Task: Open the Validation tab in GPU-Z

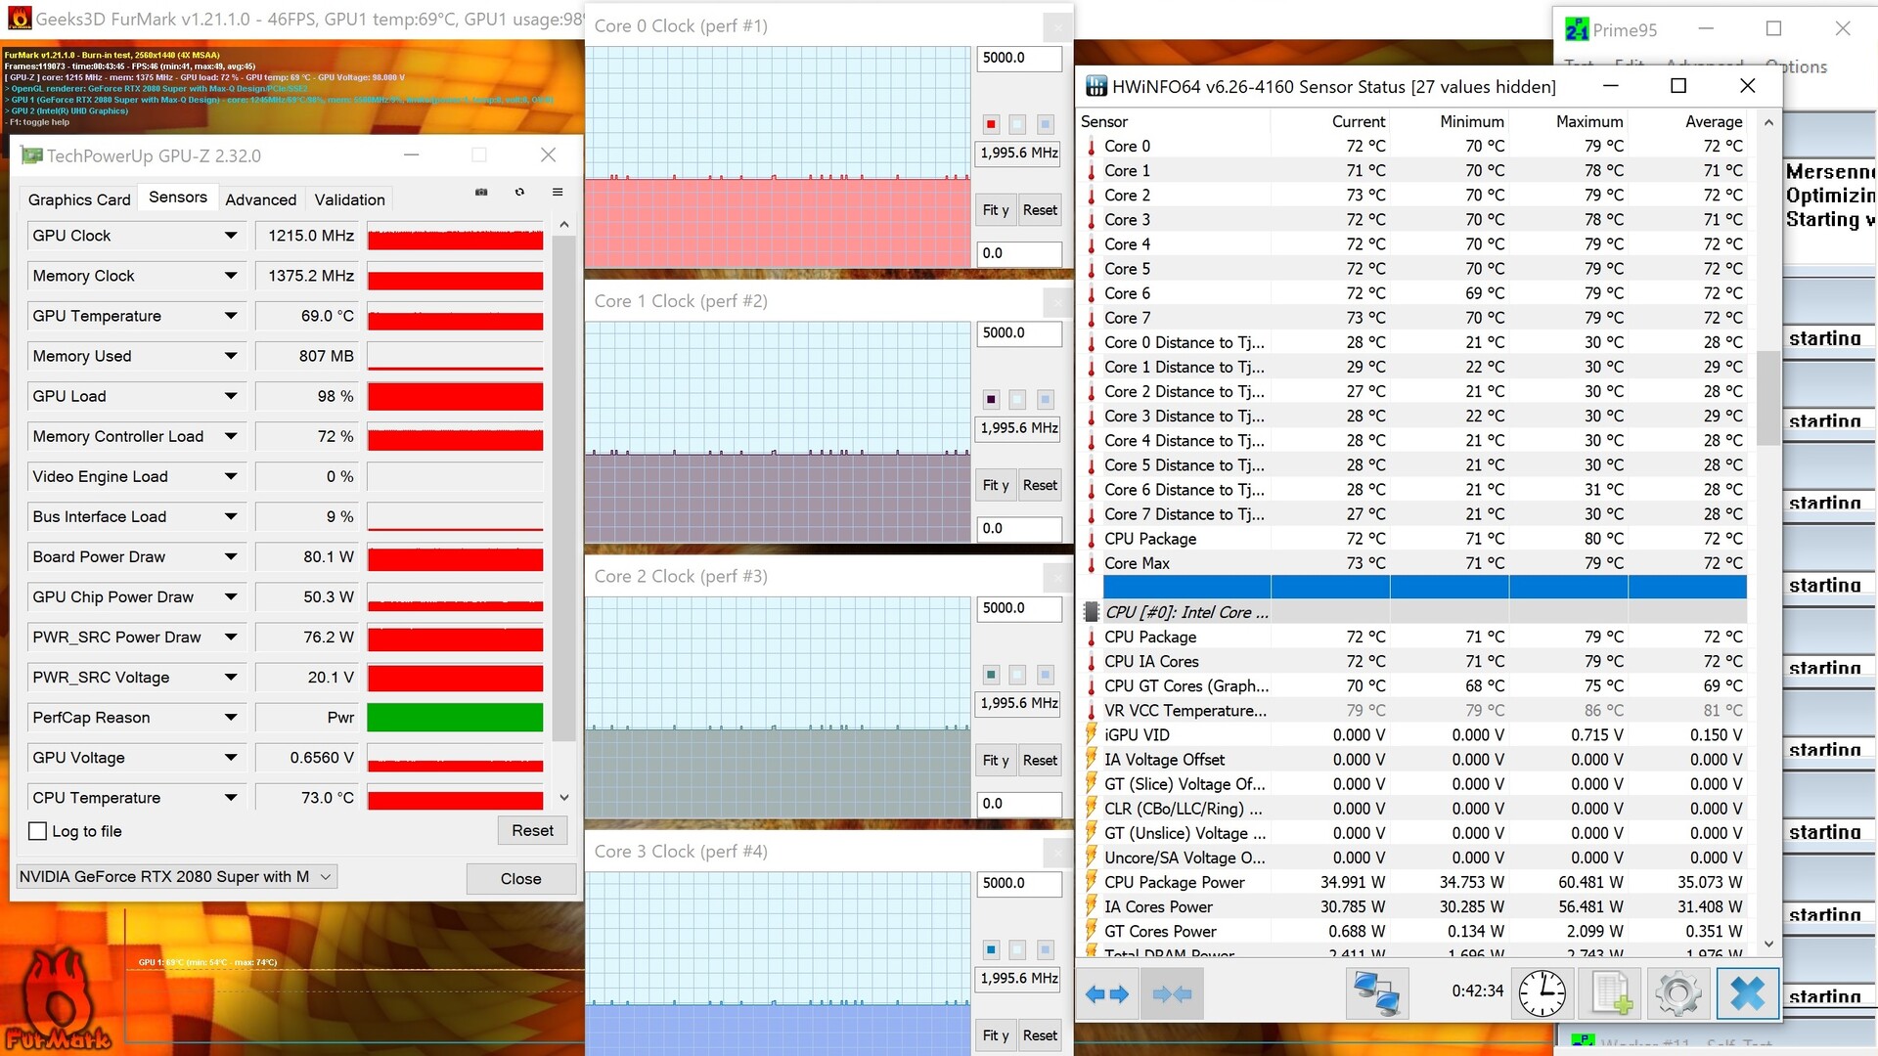Action: [349, 199]
